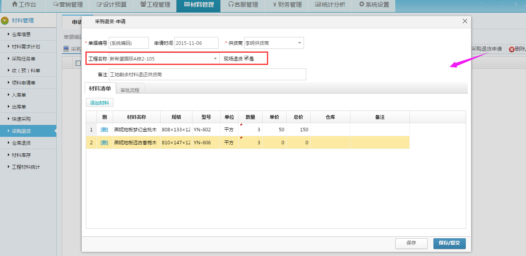Screen dimensions: 526x256
Task: Open 营销管理 chat bubble icon
Action: point(56,5)
